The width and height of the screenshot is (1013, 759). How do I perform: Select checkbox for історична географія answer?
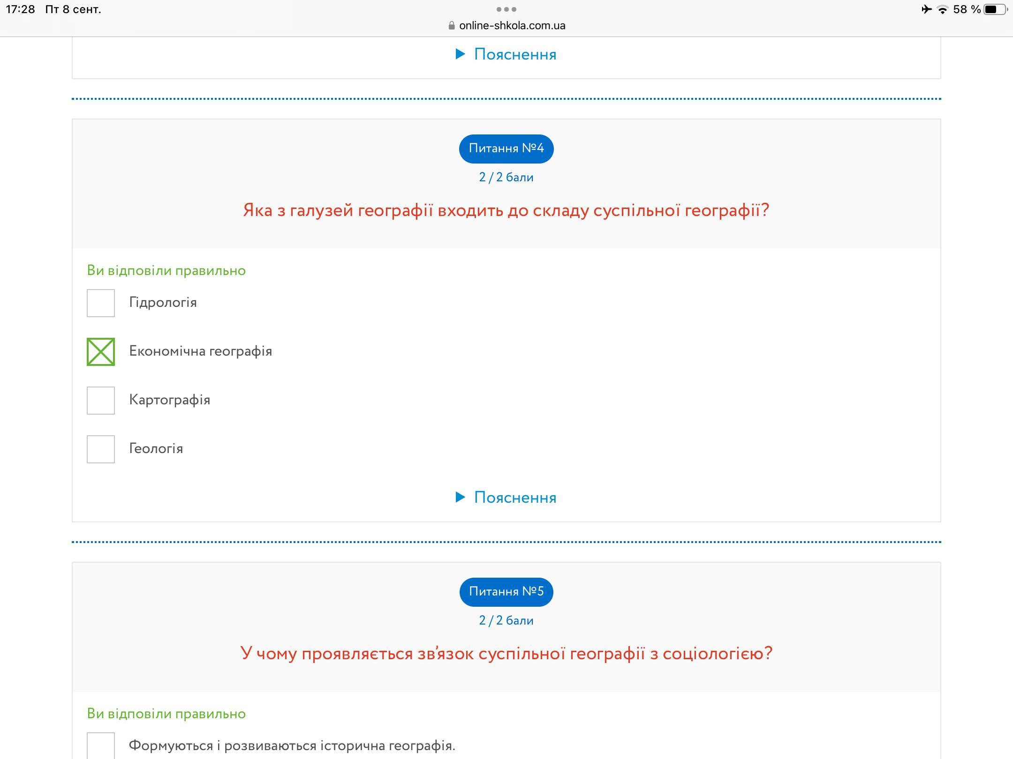click(x=101, y=746)
